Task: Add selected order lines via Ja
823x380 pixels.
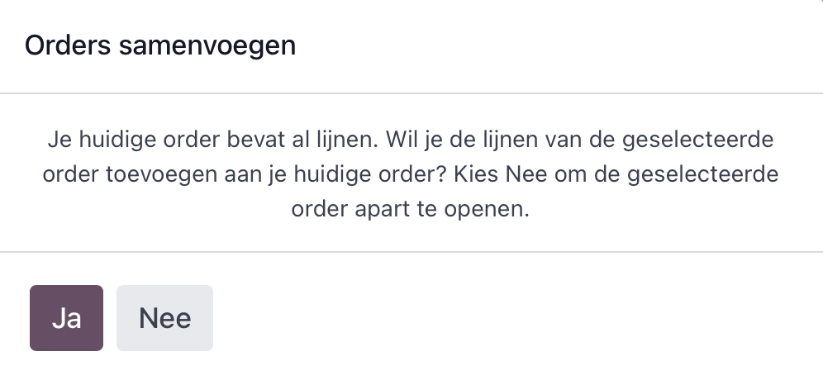Action: [x=66, y=318]
